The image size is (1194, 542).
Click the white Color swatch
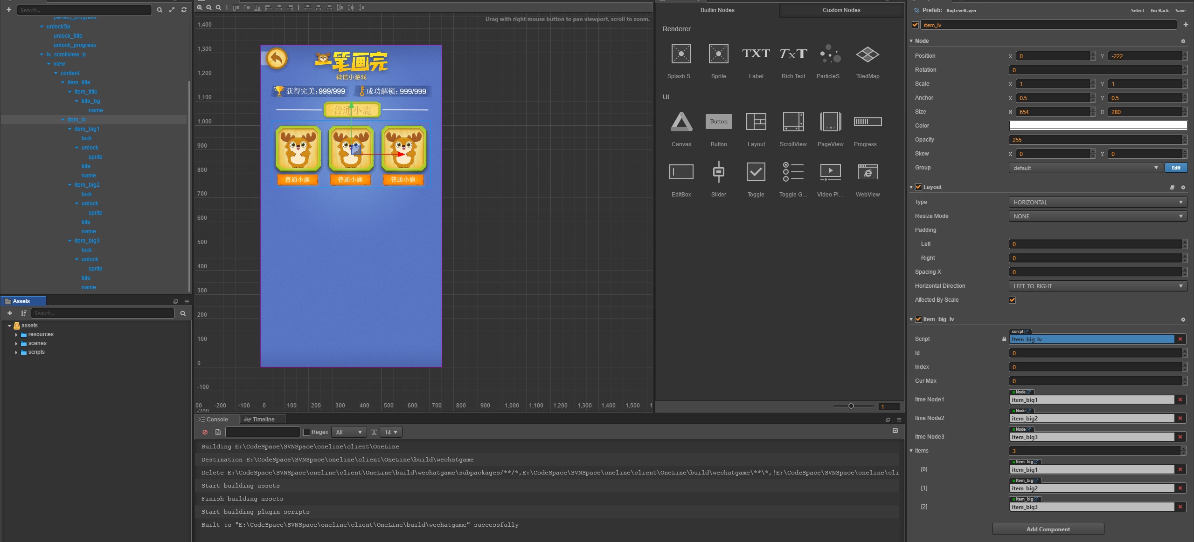point(1097,125)
